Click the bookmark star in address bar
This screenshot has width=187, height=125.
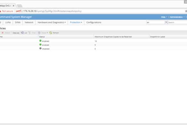pos(186,11)
